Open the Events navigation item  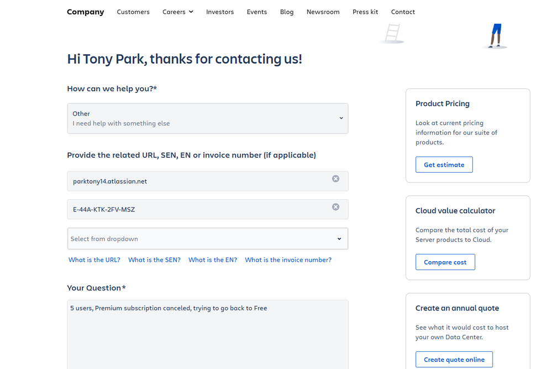coord(257,12)
